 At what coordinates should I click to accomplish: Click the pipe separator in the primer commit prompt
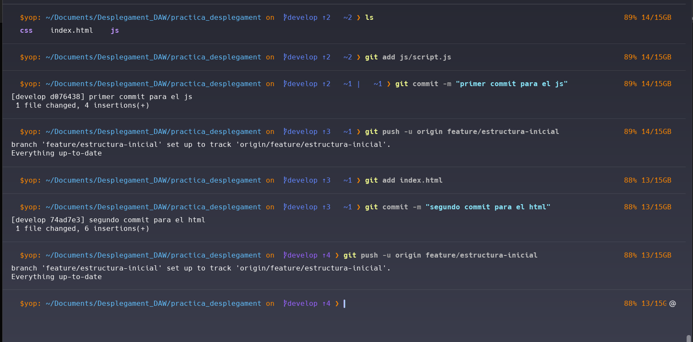point(358,84)
